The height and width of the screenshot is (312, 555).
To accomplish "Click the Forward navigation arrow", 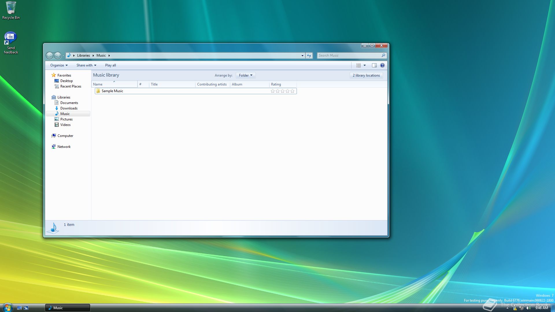I will (58, 55).
